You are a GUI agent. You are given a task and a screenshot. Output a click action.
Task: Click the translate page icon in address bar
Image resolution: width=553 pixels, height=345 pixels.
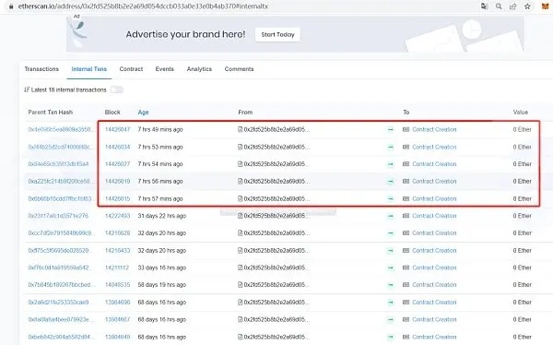(x=485, y=6)
